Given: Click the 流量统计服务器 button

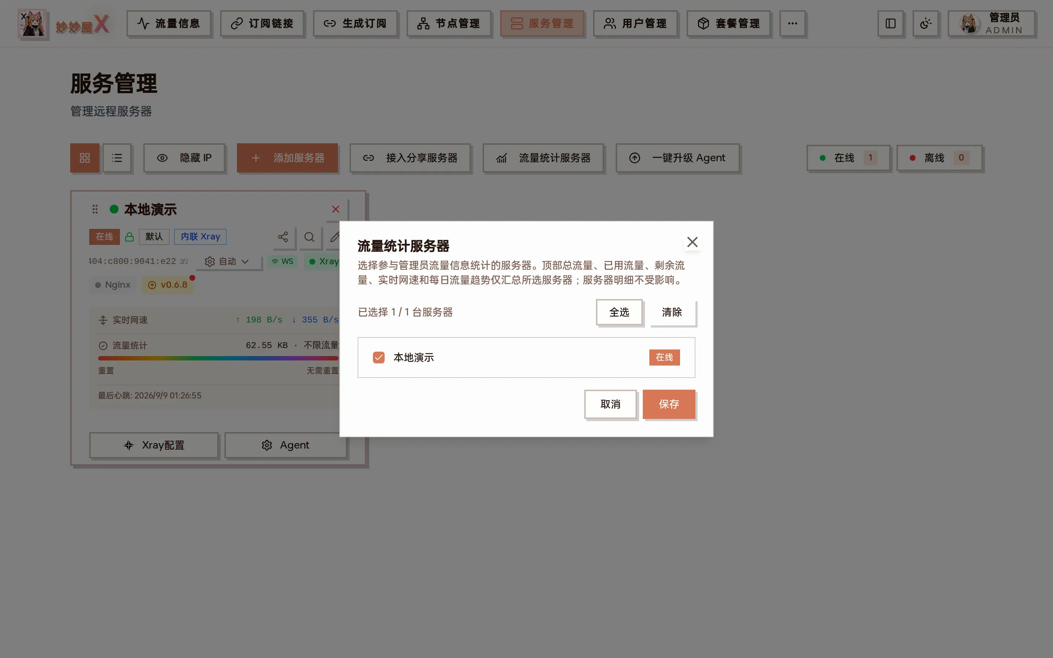Looking at the screenshot, I should coord(543,158).
